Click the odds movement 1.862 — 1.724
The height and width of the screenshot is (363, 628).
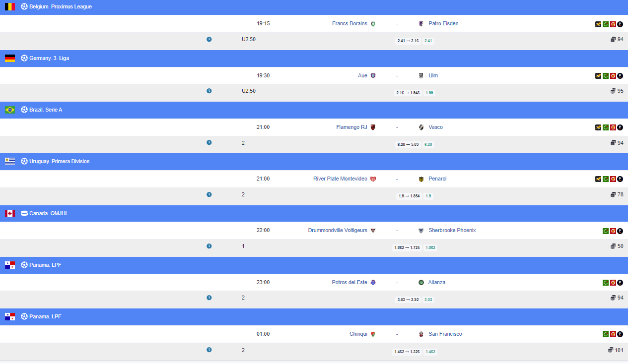(x=407, y=248)
